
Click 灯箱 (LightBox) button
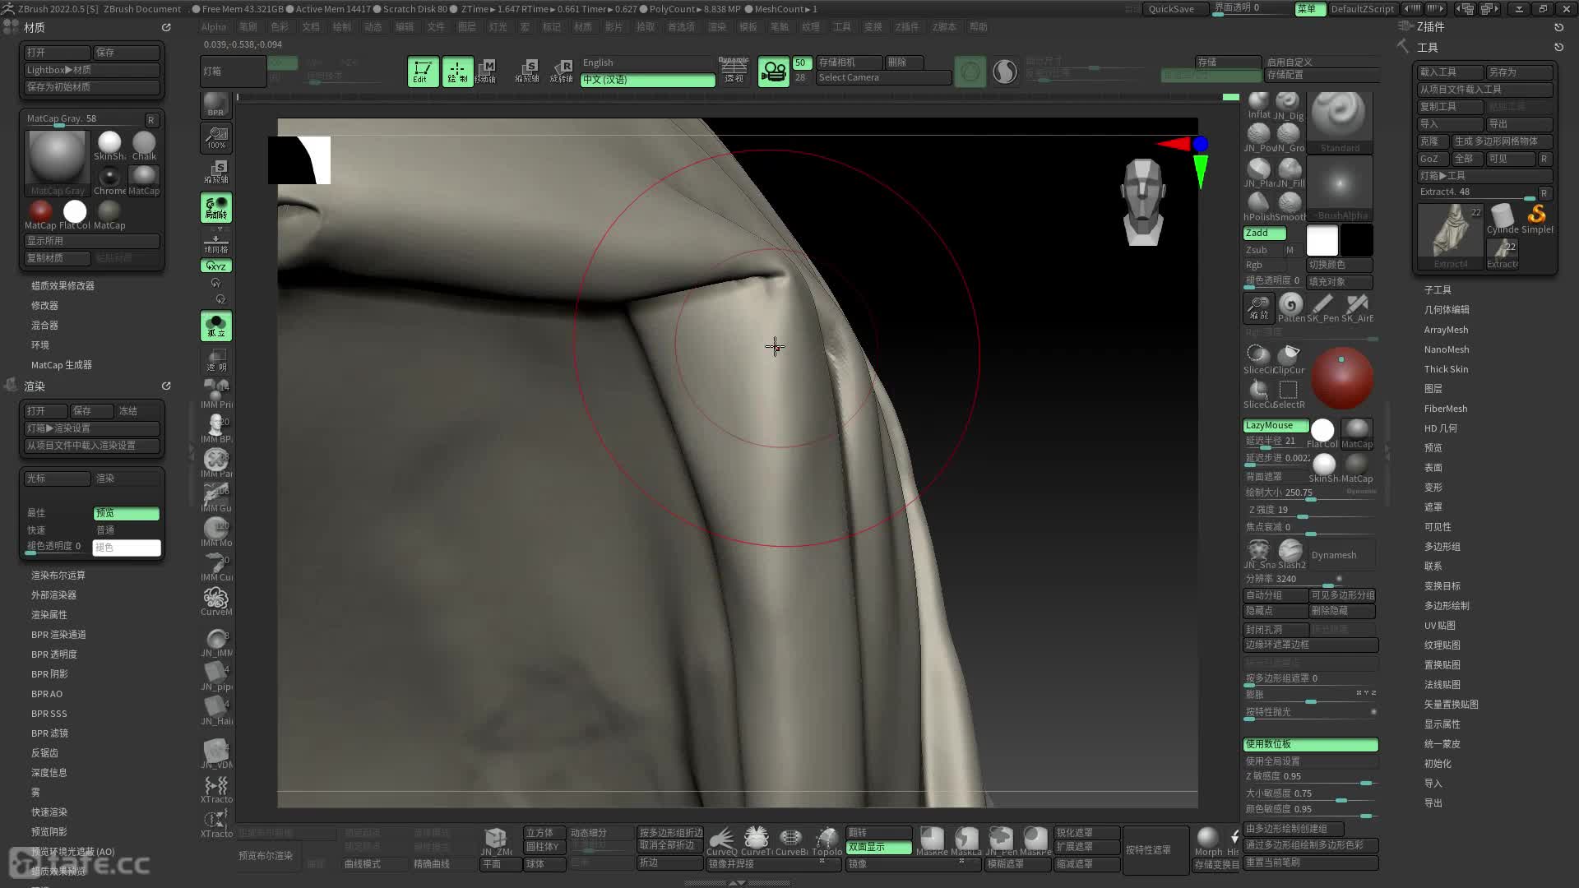pos(234,72)
